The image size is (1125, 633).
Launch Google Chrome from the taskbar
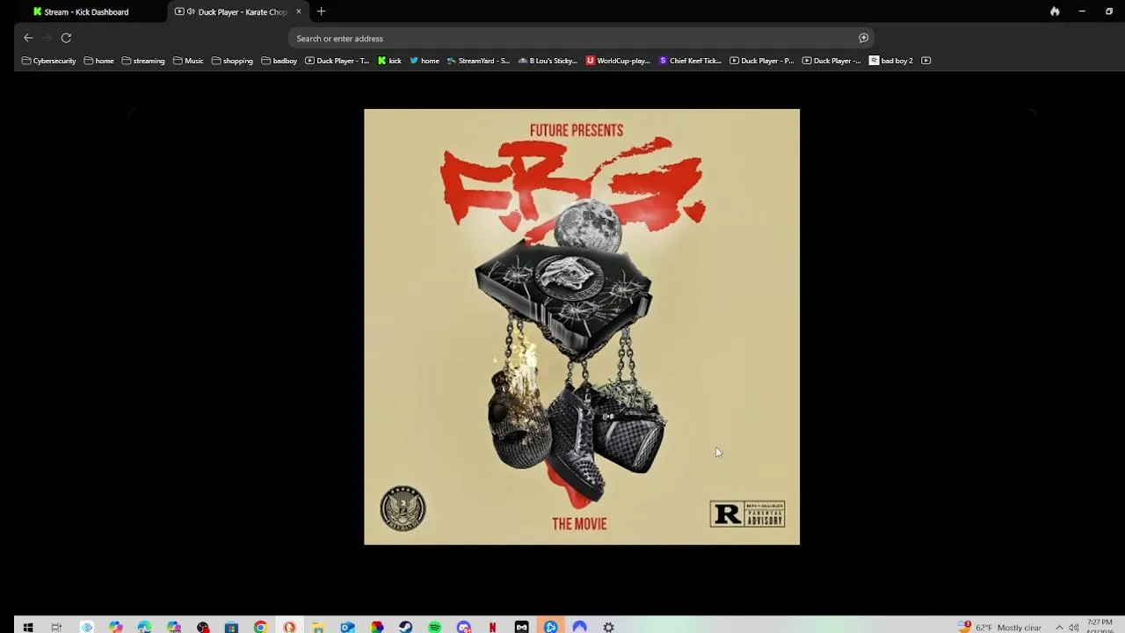(x=260, y=627)
